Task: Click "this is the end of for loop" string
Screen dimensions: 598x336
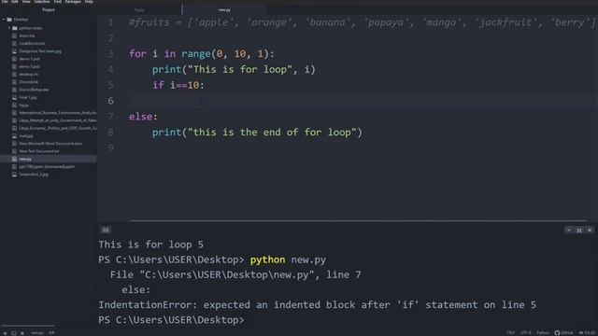Action: click(272, 133)
